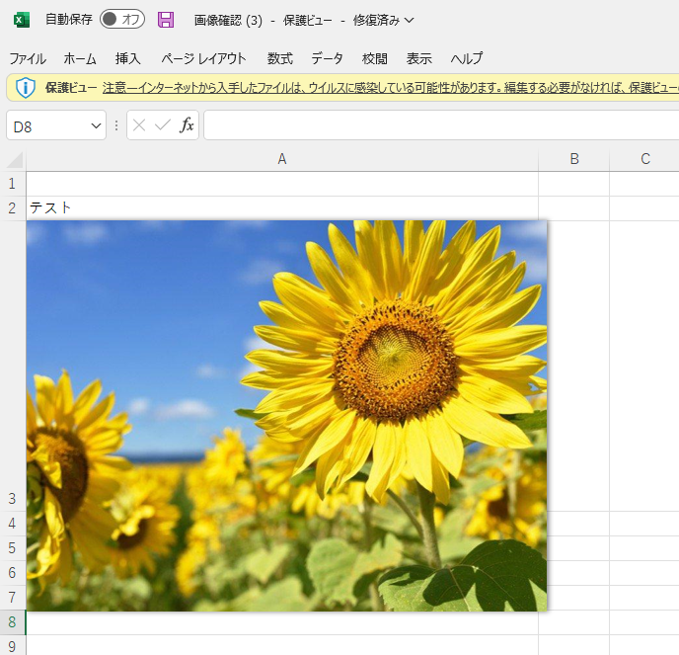Select the データ tab

[x=327, y=58]
